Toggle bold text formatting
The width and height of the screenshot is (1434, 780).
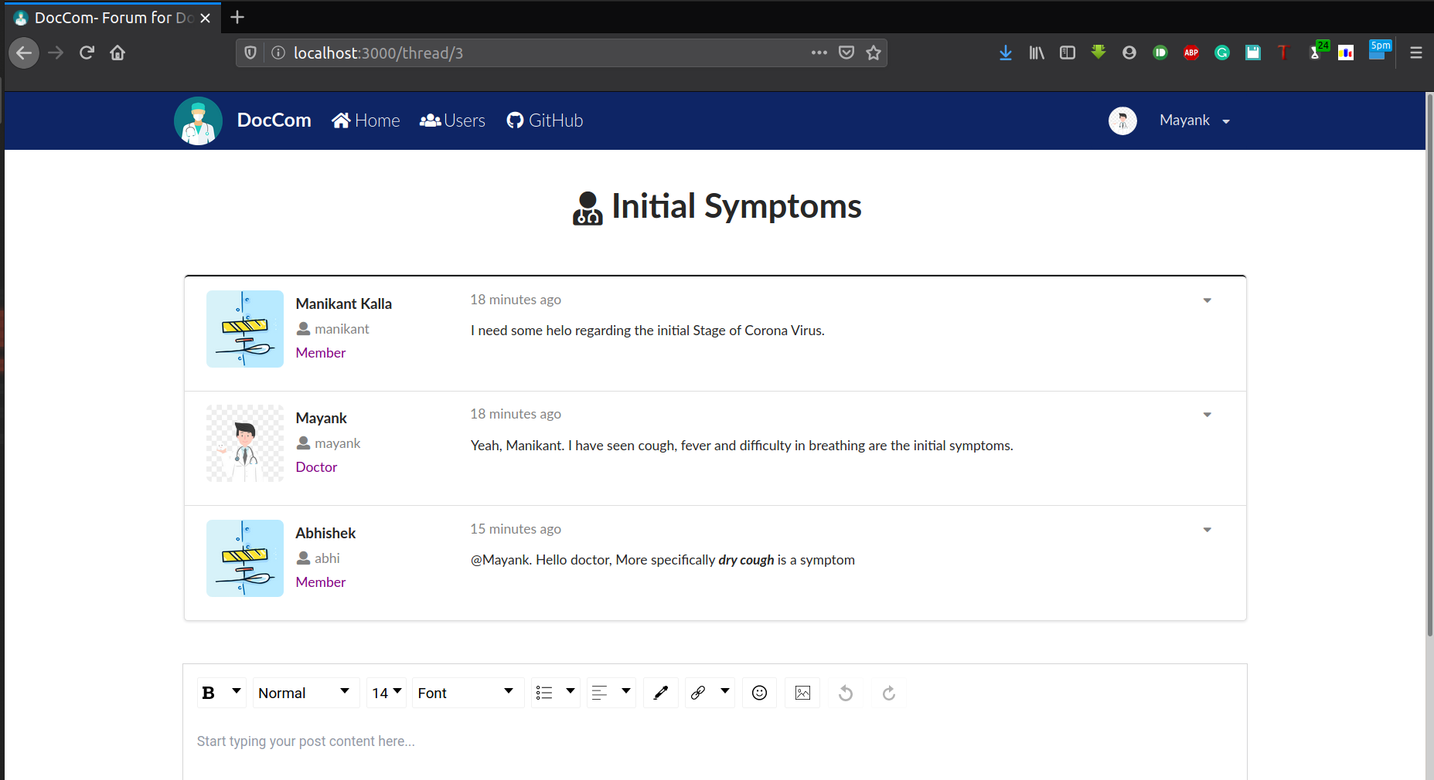click(209, 693)
